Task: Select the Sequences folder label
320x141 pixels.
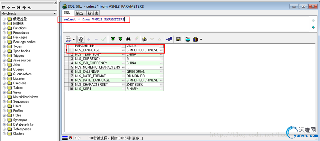Action: tap(21, 102)
